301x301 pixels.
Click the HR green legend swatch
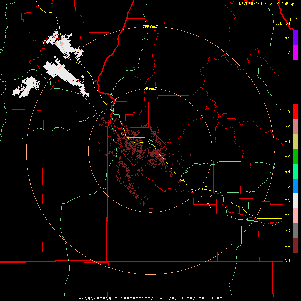[x=295, y=157]
